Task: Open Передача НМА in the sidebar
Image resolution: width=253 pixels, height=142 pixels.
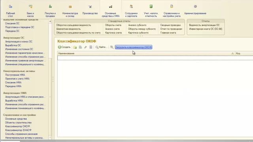Action: click(13, 86)
